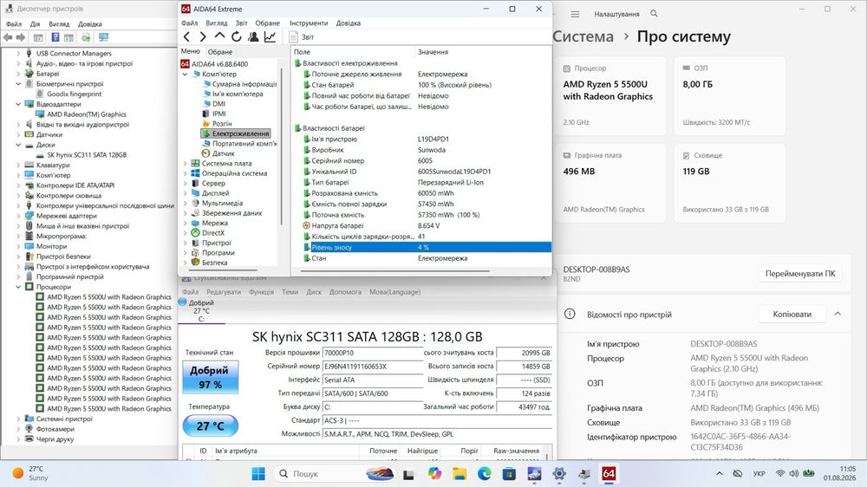The width and height of the screenshot is (867, 487).
Task: Open Дія menu in Device Manager
Action: [35, 24]
